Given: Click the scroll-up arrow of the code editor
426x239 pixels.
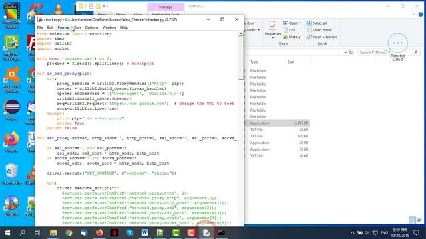Looking at the screenshot, I should (241, 33).
